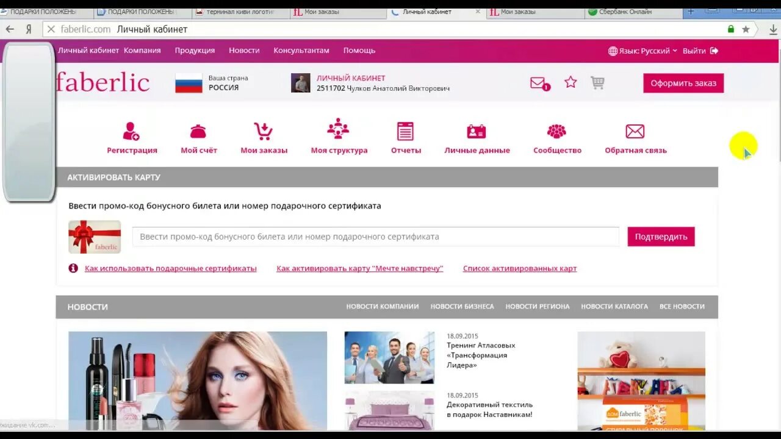Click the Faberlic logo
Screen dimensions: 781x439
tap(103, 82)
